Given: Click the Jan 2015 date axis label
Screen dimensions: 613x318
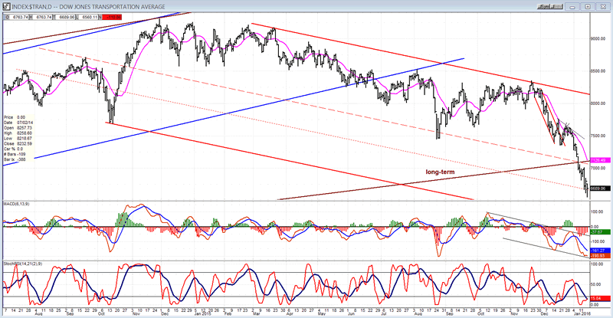Looking at the screenshot, I should point(203,313).
